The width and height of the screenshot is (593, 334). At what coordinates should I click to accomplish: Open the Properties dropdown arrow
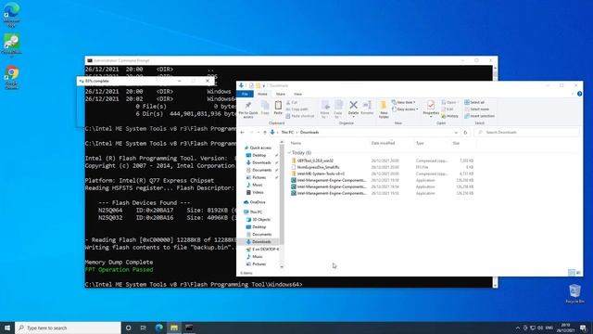(x=430, y=117)
